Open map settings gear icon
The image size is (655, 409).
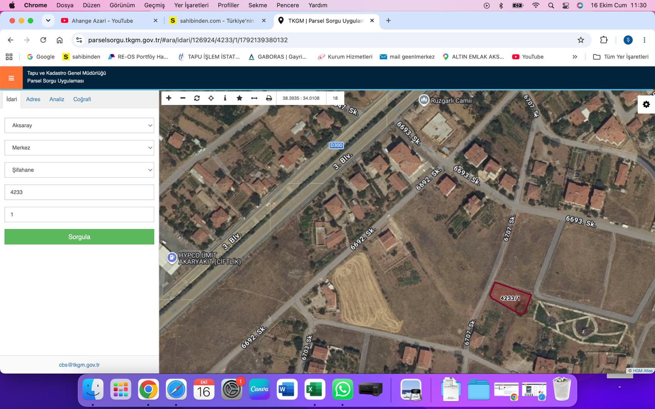click(646, 105)
